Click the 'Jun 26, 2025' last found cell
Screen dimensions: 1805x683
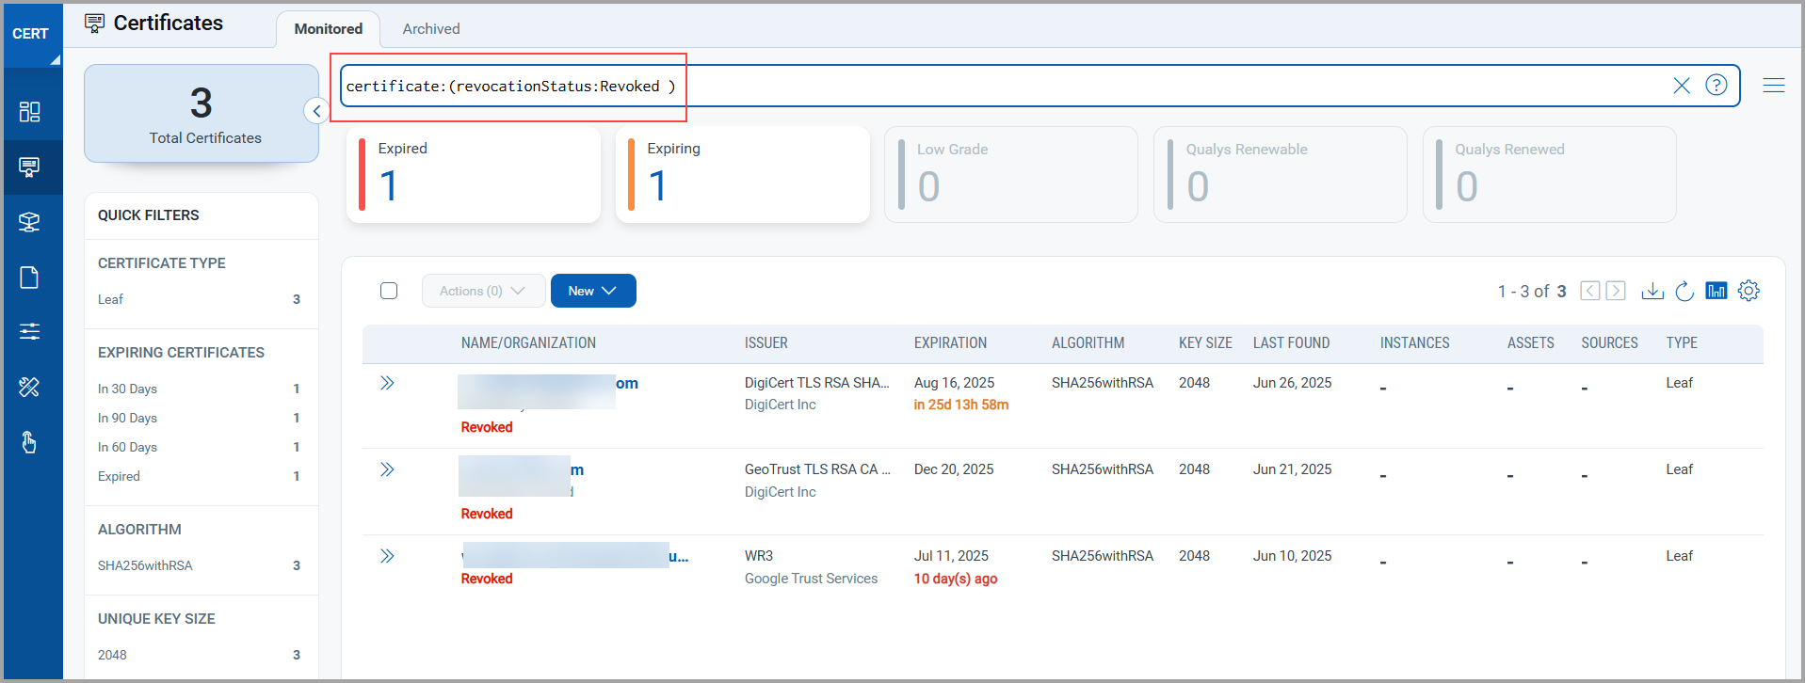pyautogui.click(x=1292, y=383)
